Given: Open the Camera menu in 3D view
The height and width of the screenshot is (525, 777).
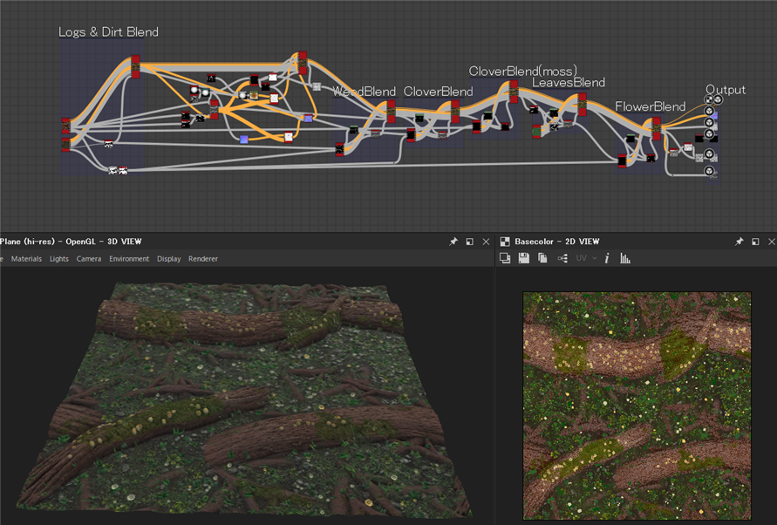Looking at the screenshot, I should tap(89, 259).
